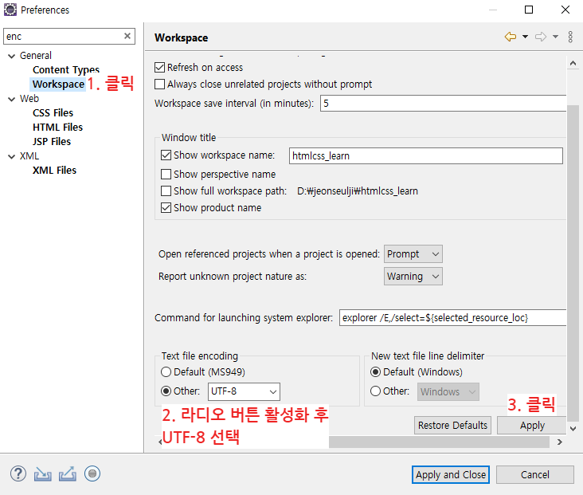583x495 pixels.
Task: Open the UTF-8 encoding combo box
Action: pyautogui.click(x=244, y=391)
